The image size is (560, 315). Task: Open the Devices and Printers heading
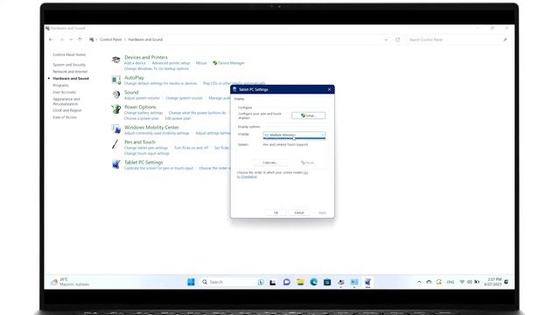146,57
